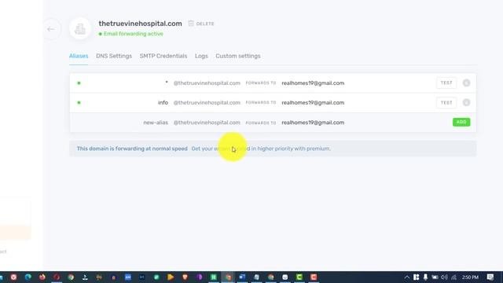Open the notification center icon
This screenshot has height=283, width=503.
pos(490,277)
